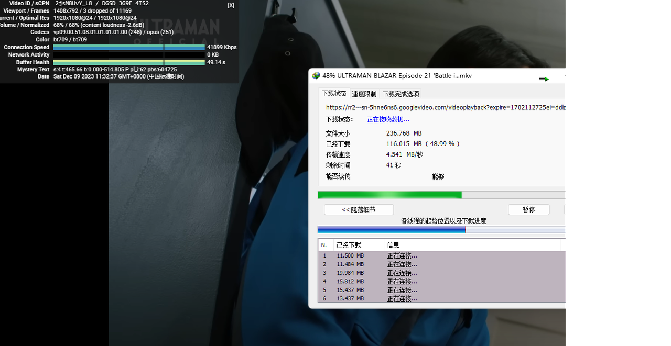Click the 能够 resume capability value

click(438, 176)
